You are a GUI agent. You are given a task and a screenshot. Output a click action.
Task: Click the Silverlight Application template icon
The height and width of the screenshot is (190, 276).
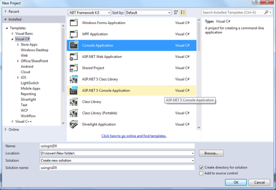tap(74, 124)
